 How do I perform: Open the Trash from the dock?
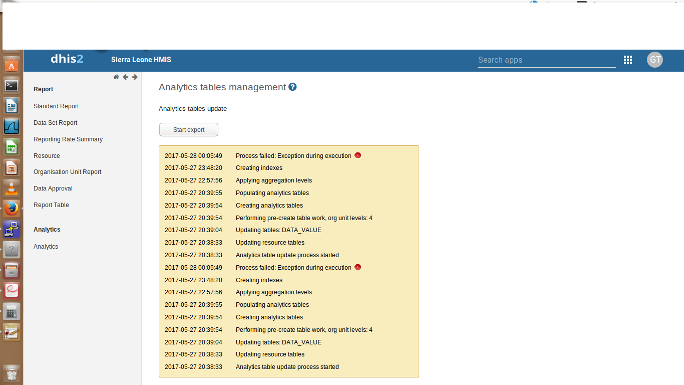click(12, 373)
